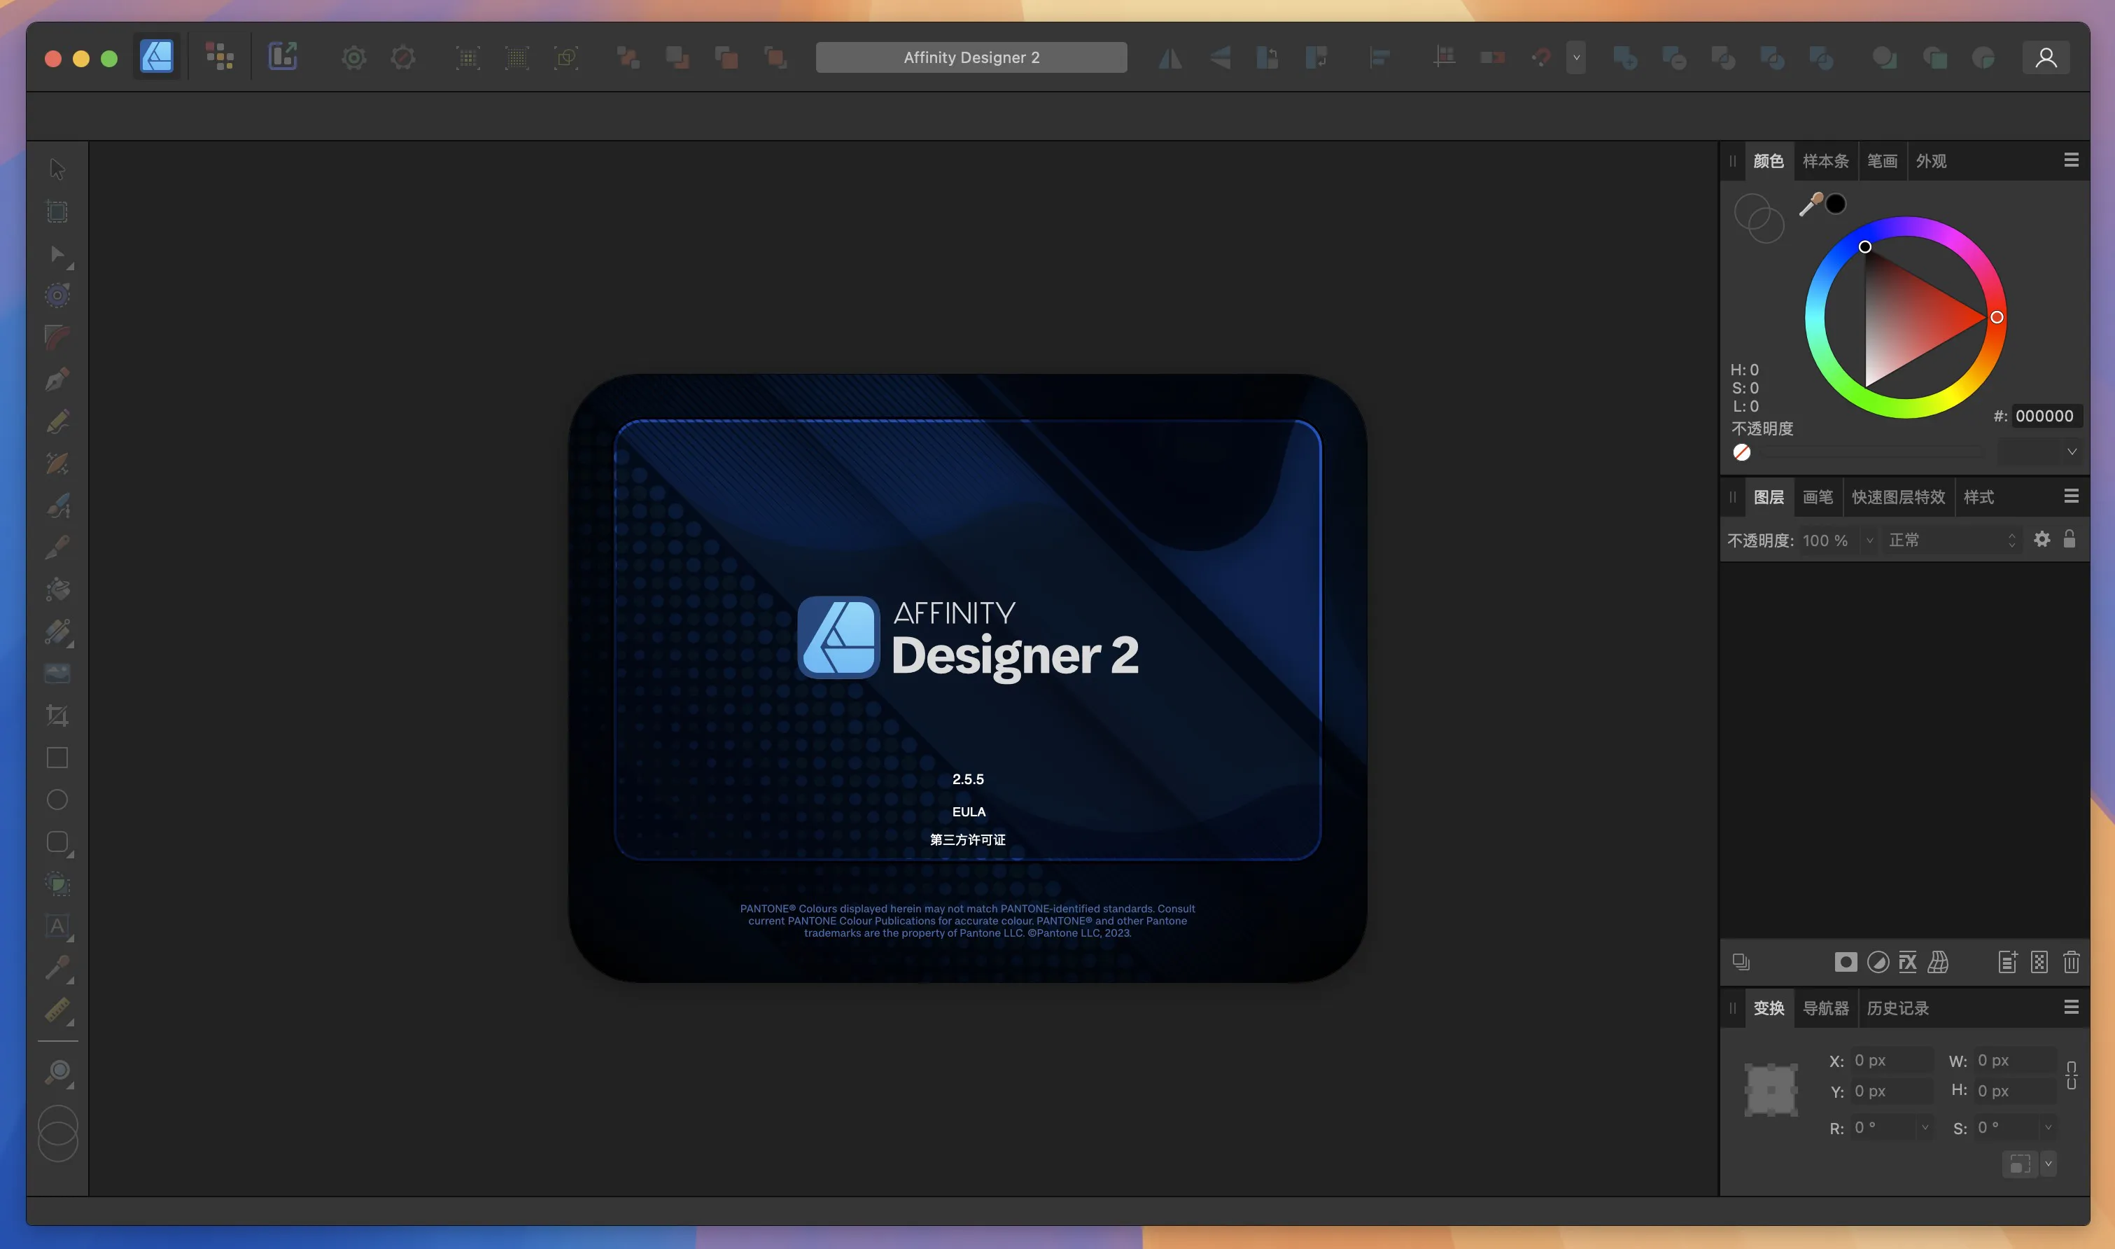This screenshot has width=2115, height=1249.
Task: Switch to the 笔画 tab
Action: pyautogui.click(x=1882, y=161)
